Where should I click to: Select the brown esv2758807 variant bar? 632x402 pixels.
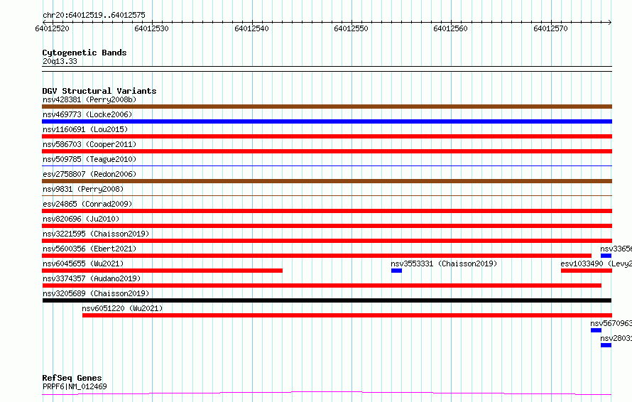coord(327,181)
